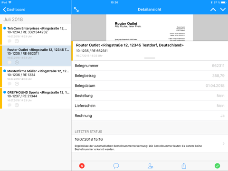Go to next document with down arrow
This screenshot has height=171, width=228.
223,9
